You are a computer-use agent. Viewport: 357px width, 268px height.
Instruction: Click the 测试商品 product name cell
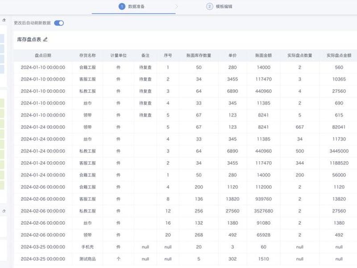[87, 259]
